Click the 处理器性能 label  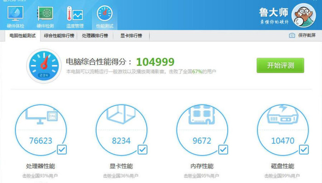point(40,166)
